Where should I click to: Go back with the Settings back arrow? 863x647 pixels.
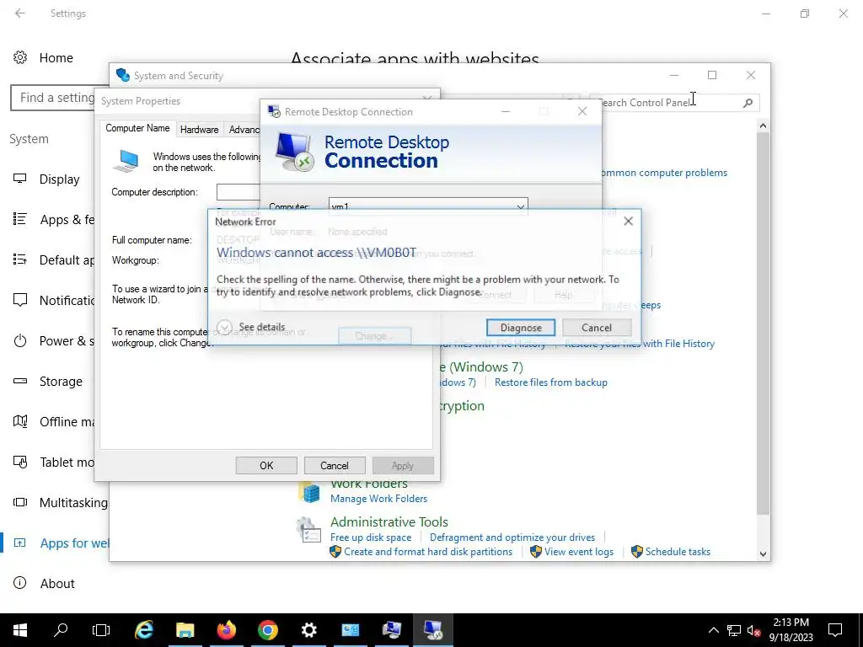click(20, 13)
